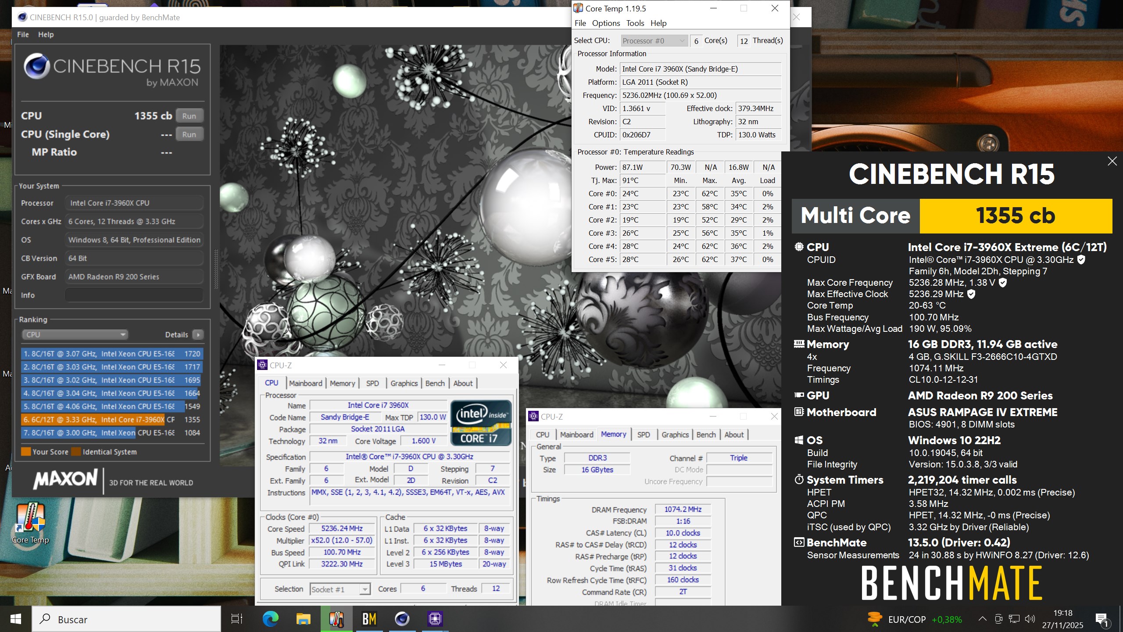Viewport: 1123px width, 632px height.
Task: Show hidden system tray icons chevron
Action: tap(983, 619)
